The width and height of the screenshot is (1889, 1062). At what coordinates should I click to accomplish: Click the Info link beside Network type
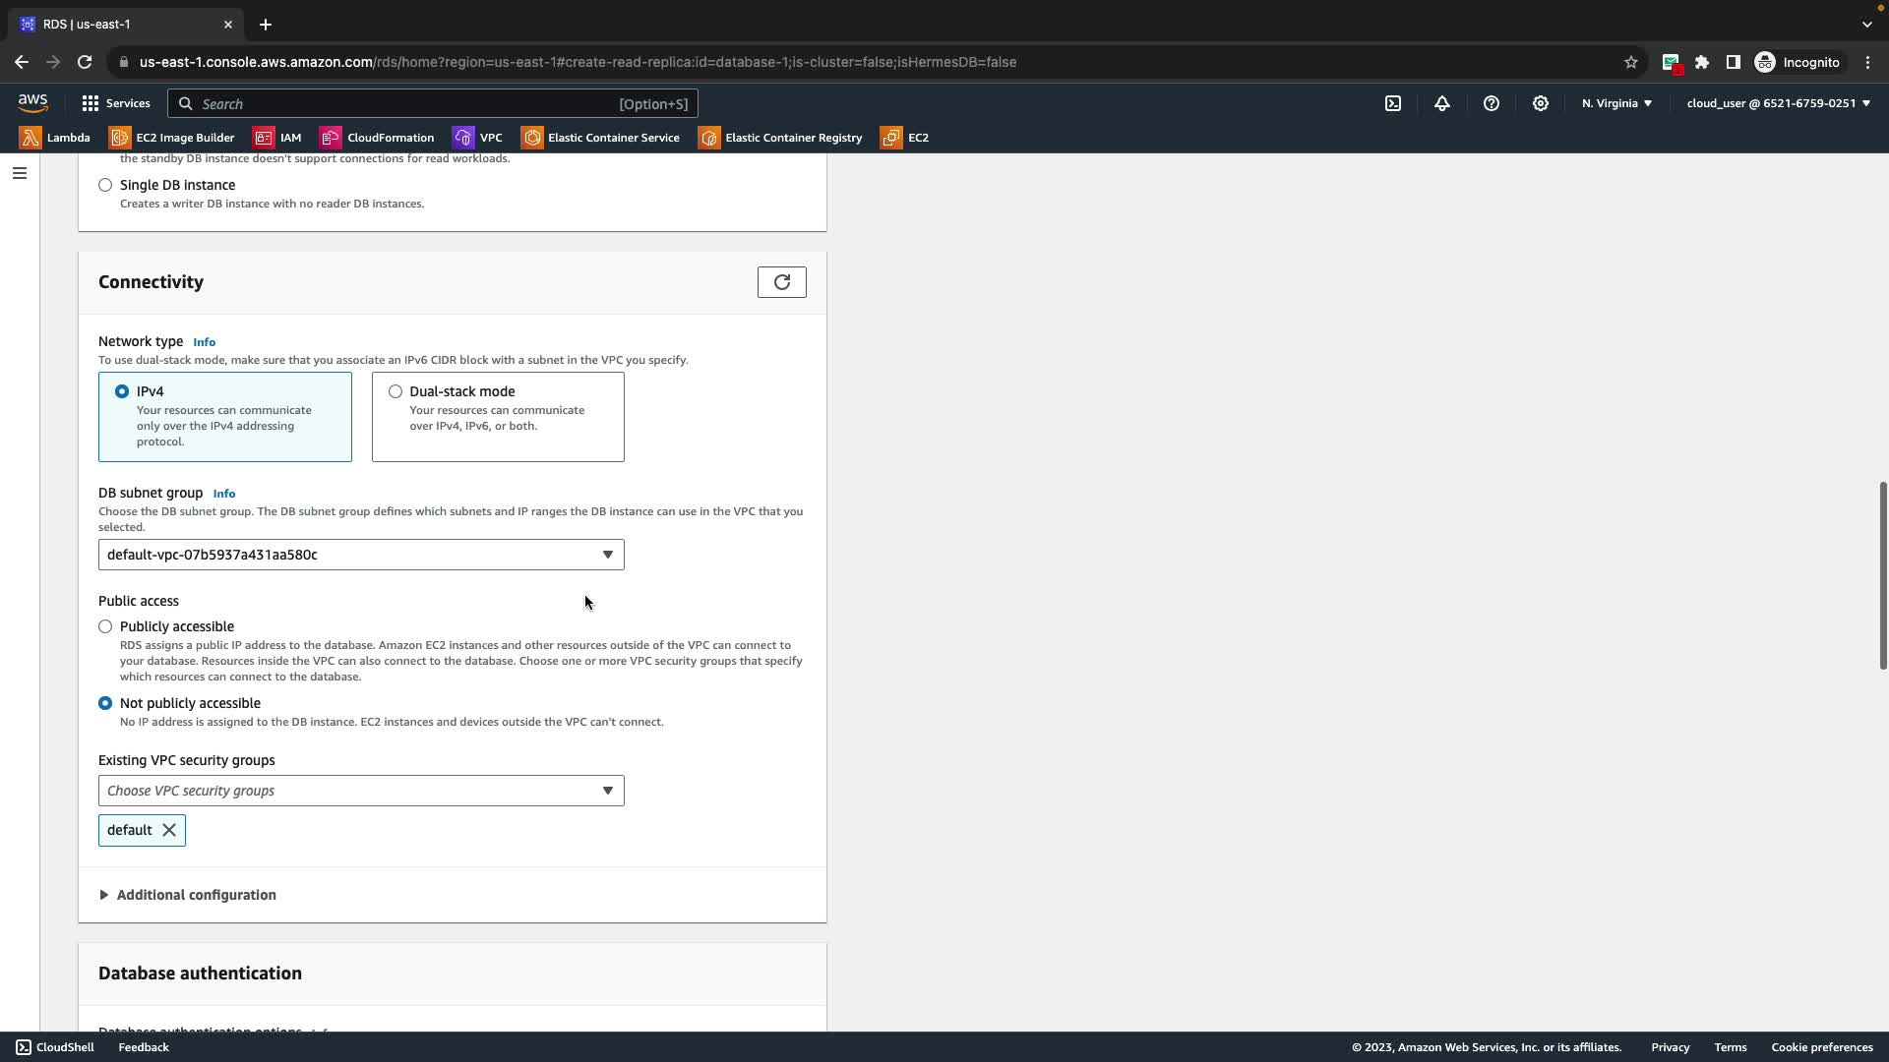click(204, 342)
